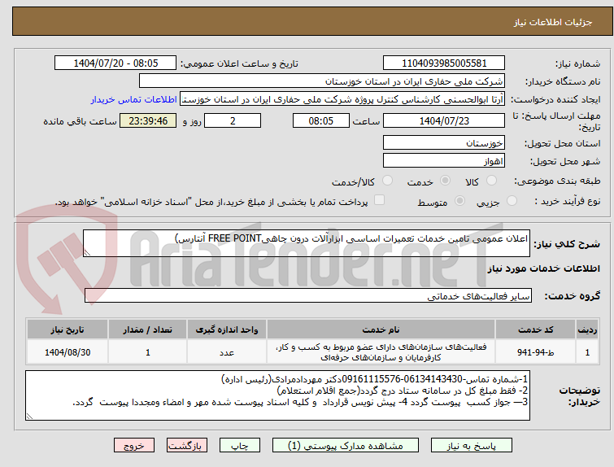This screenshot has height=467, width=614.
Task: Open مشاهده مدارک پیوستی (1) button
Action: click(346, 446)
